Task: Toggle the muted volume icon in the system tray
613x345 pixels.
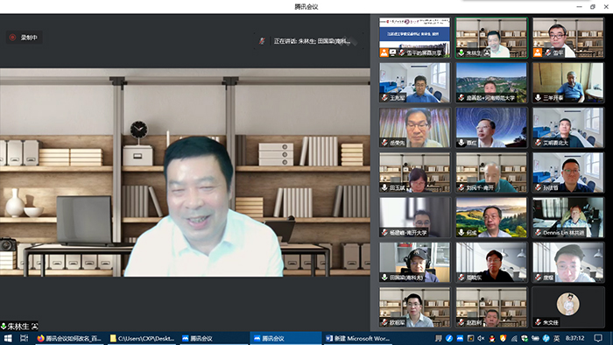Action: [x=481, y=338]
